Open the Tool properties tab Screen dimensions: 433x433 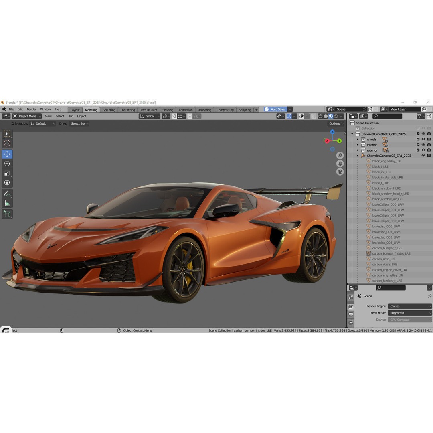point(351,297)
